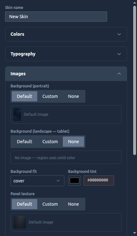Click the 'Background (landscape — tablet)' label

coord(40,131)
